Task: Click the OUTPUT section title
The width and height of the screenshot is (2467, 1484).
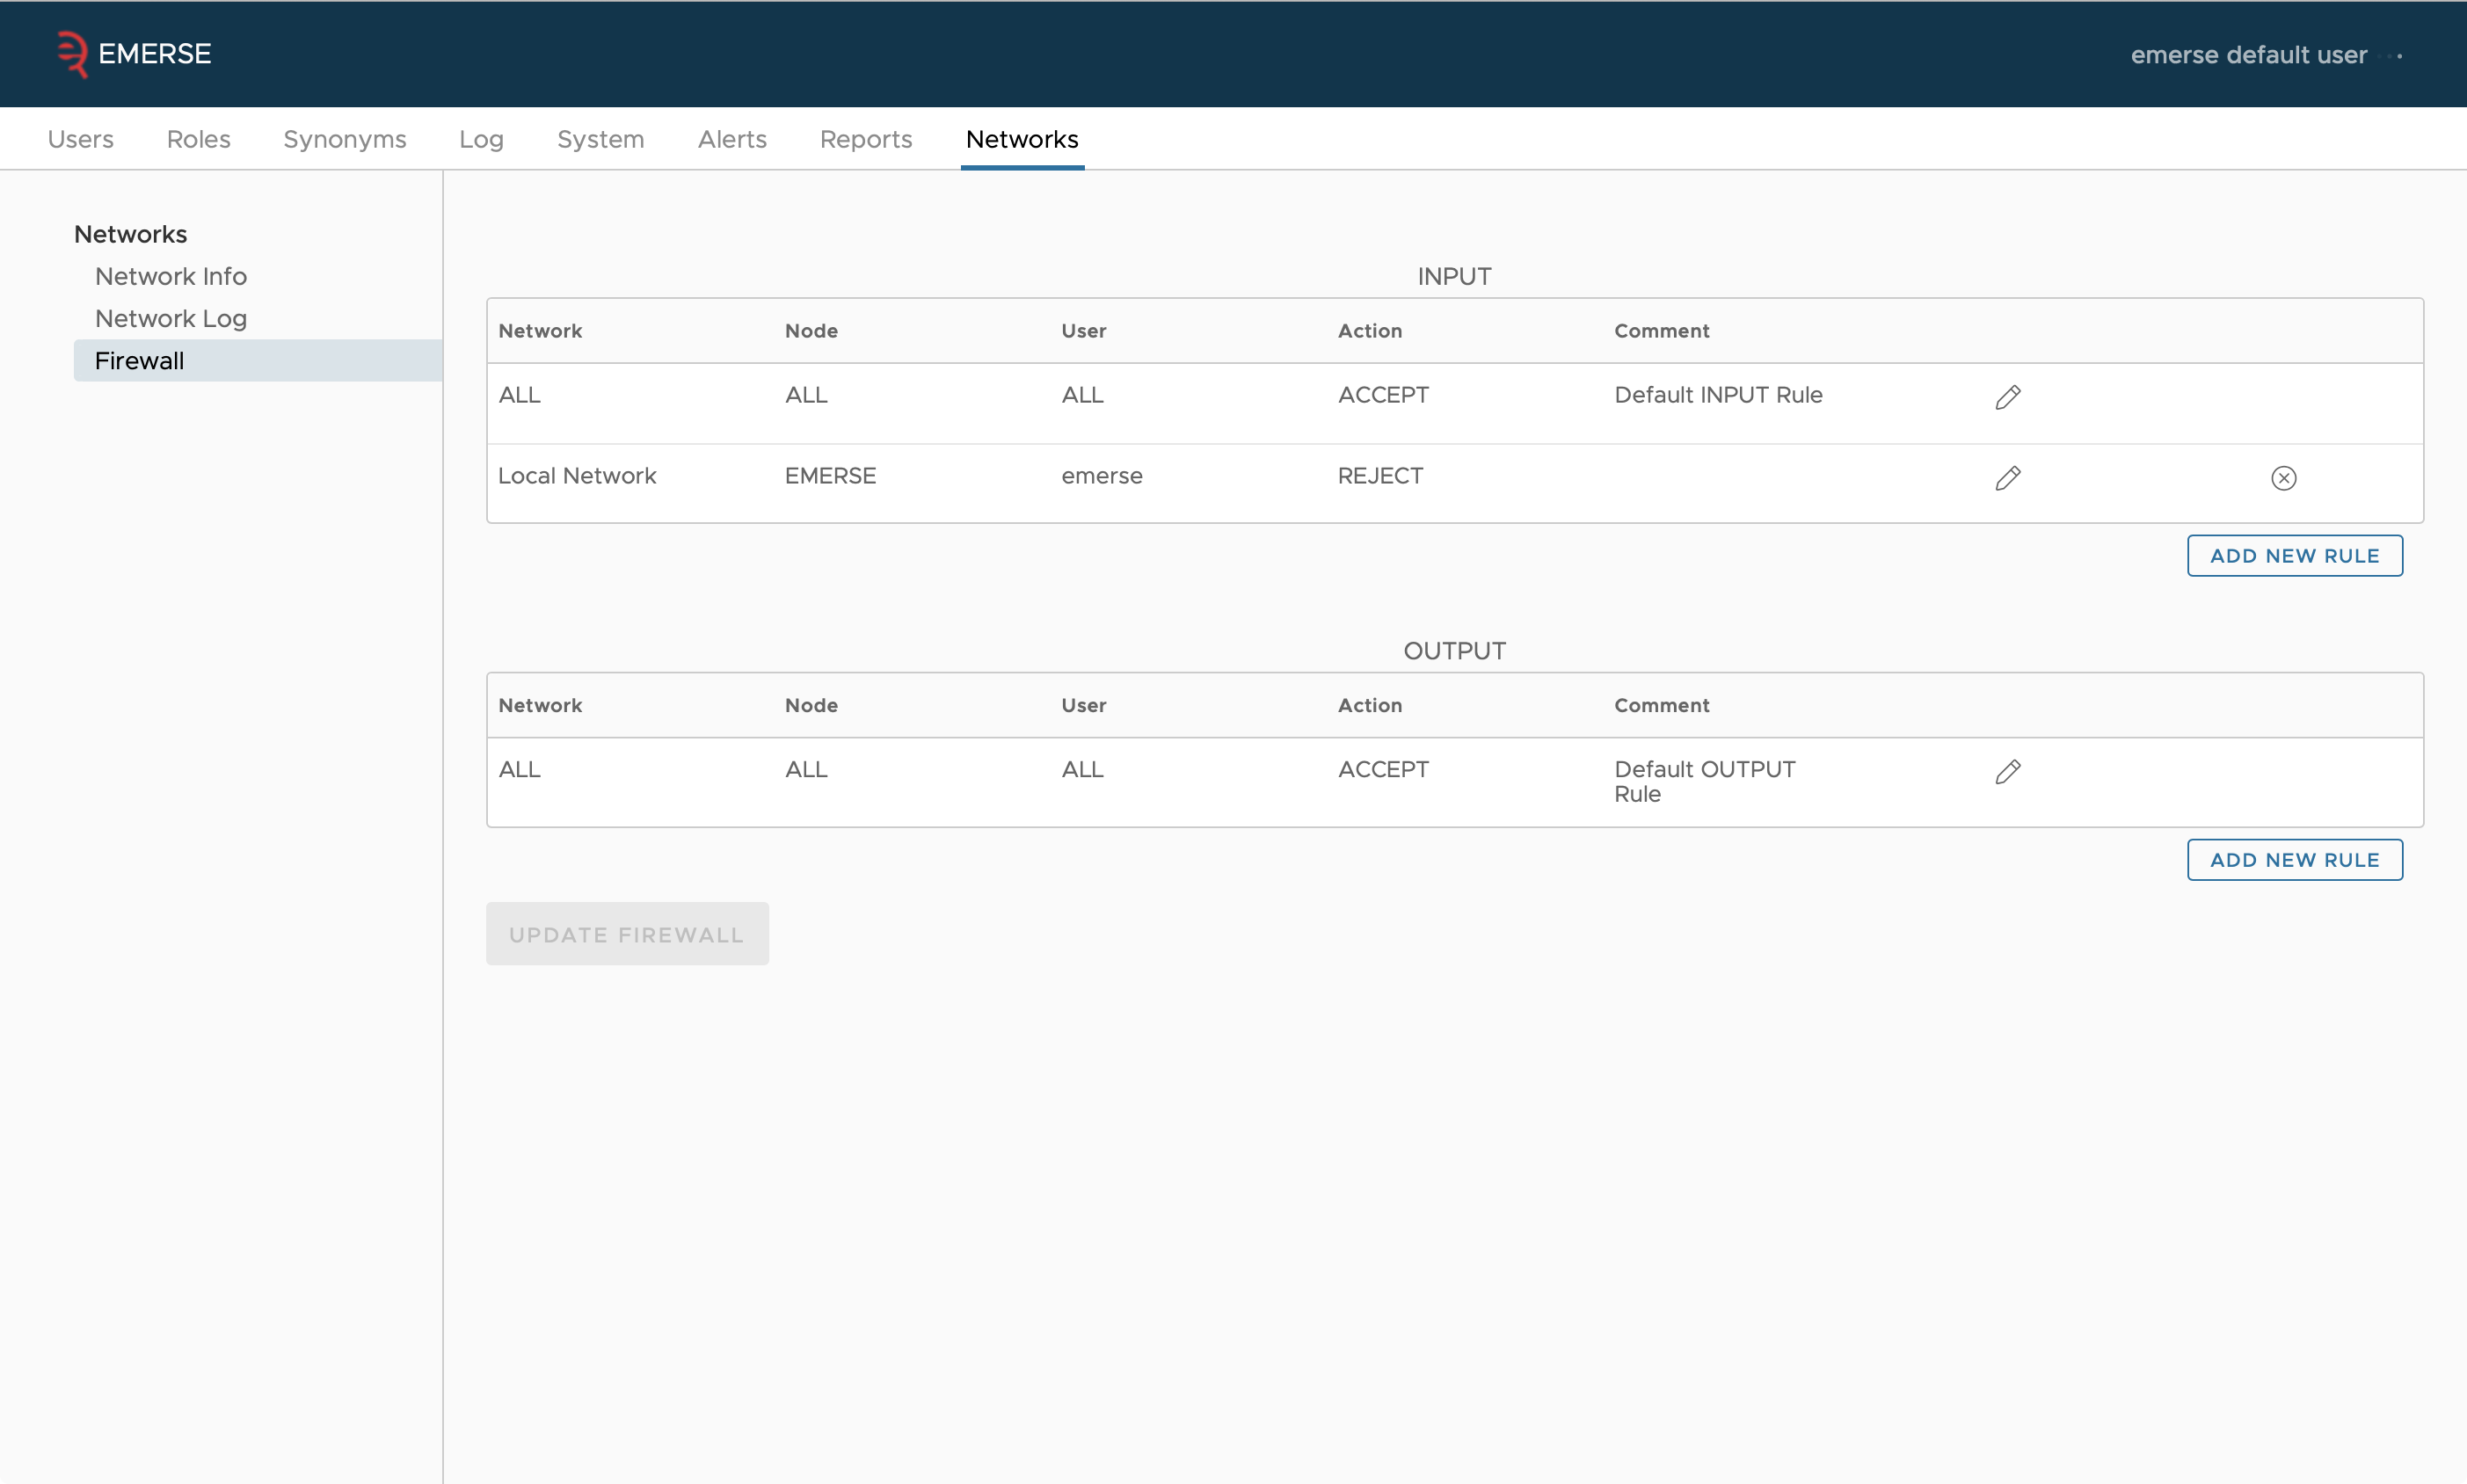Action: point(1454,651)
